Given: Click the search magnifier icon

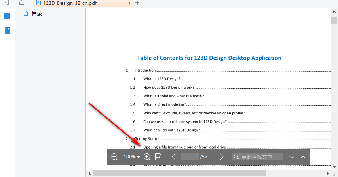Looking at the screenshot, I should pyautogui.click(x=236, y=157).
